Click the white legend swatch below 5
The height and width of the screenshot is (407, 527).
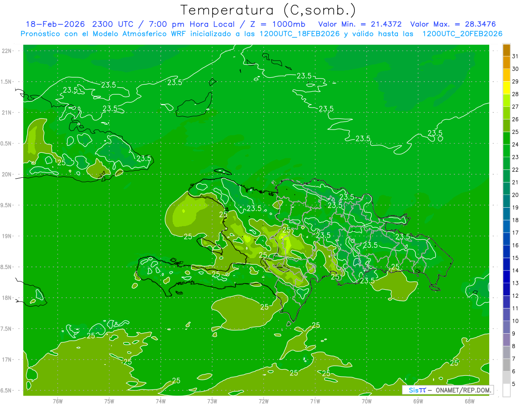(x=506, y=390)
